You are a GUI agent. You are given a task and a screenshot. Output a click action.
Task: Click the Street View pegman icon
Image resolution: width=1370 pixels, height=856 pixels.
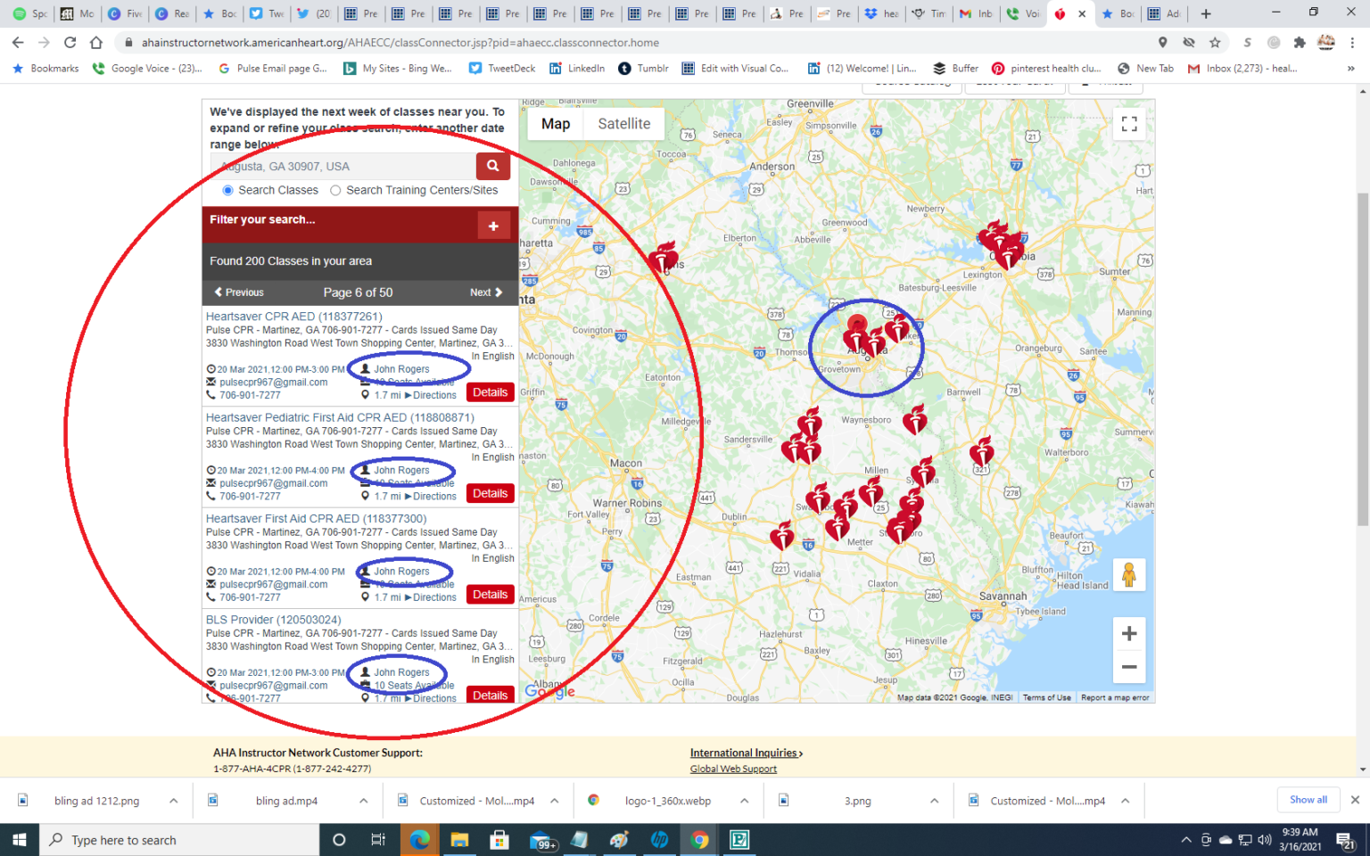point(1129,575)
